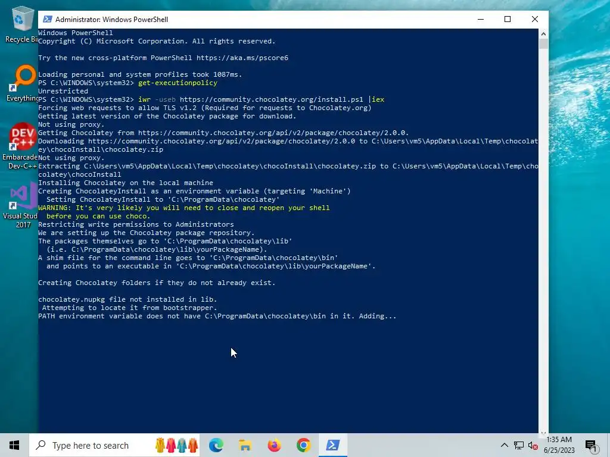This screenshot has height=457, width=610.
Task: Launch the Embarcadero Dev-C++ desktop shortcut
Action: [x=20, y=146]
